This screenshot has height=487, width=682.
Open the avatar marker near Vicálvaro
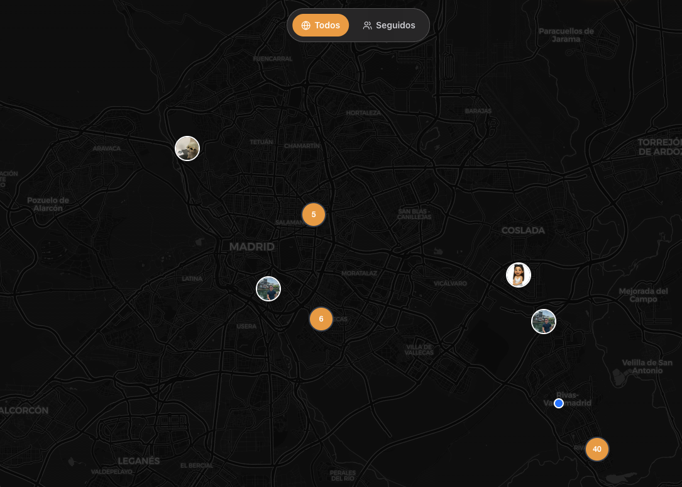(x=544, y=321)
